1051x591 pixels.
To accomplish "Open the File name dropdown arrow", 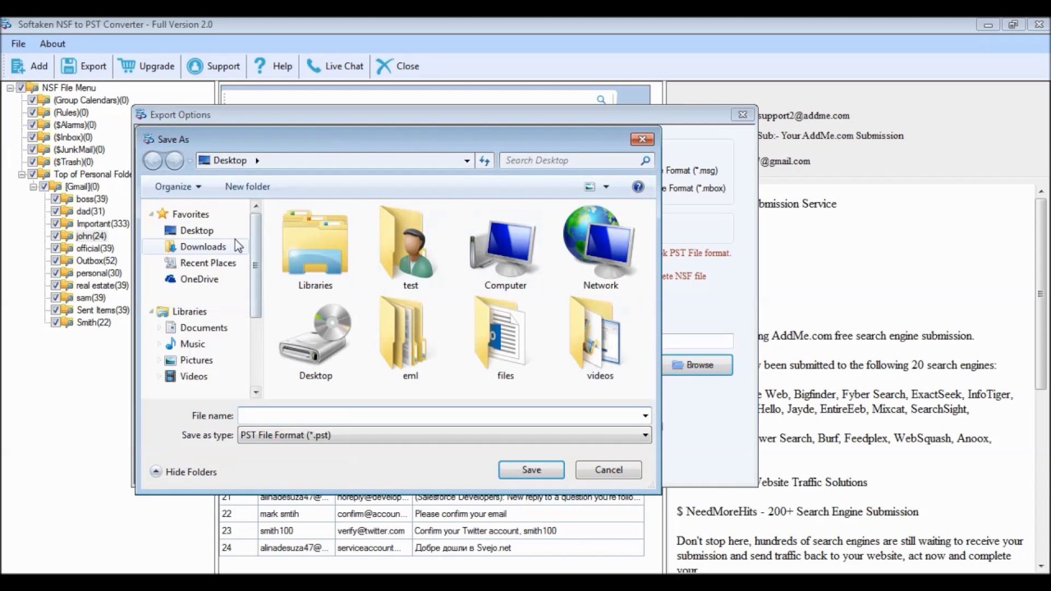I will pos(645,415).
